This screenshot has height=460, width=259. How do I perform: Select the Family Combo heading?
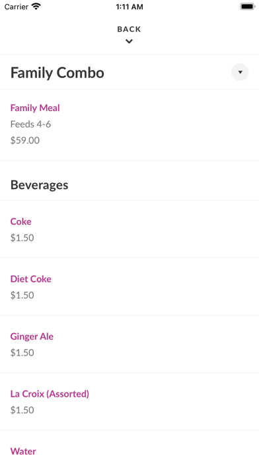(x=57, y=73)
